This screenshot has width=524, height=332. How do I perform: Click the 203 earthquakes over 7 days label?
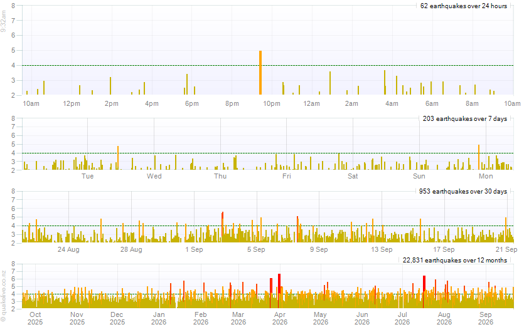click(464, 119)
